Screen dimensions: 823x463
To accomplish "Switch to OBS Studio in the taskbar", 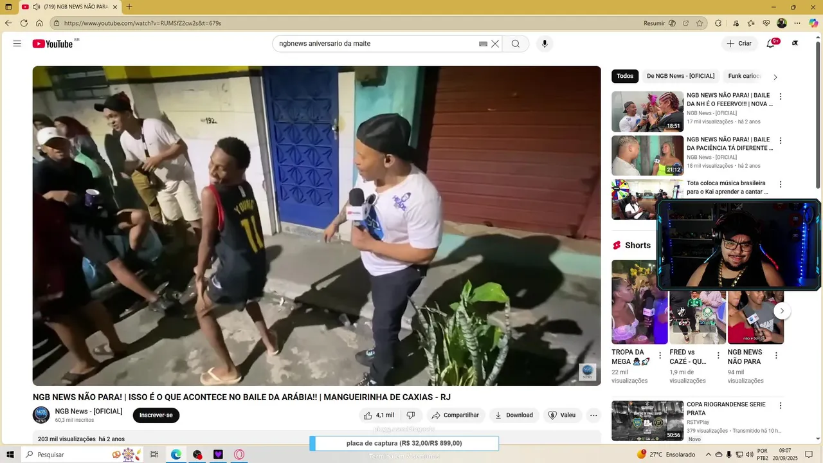I will (197, 455).
